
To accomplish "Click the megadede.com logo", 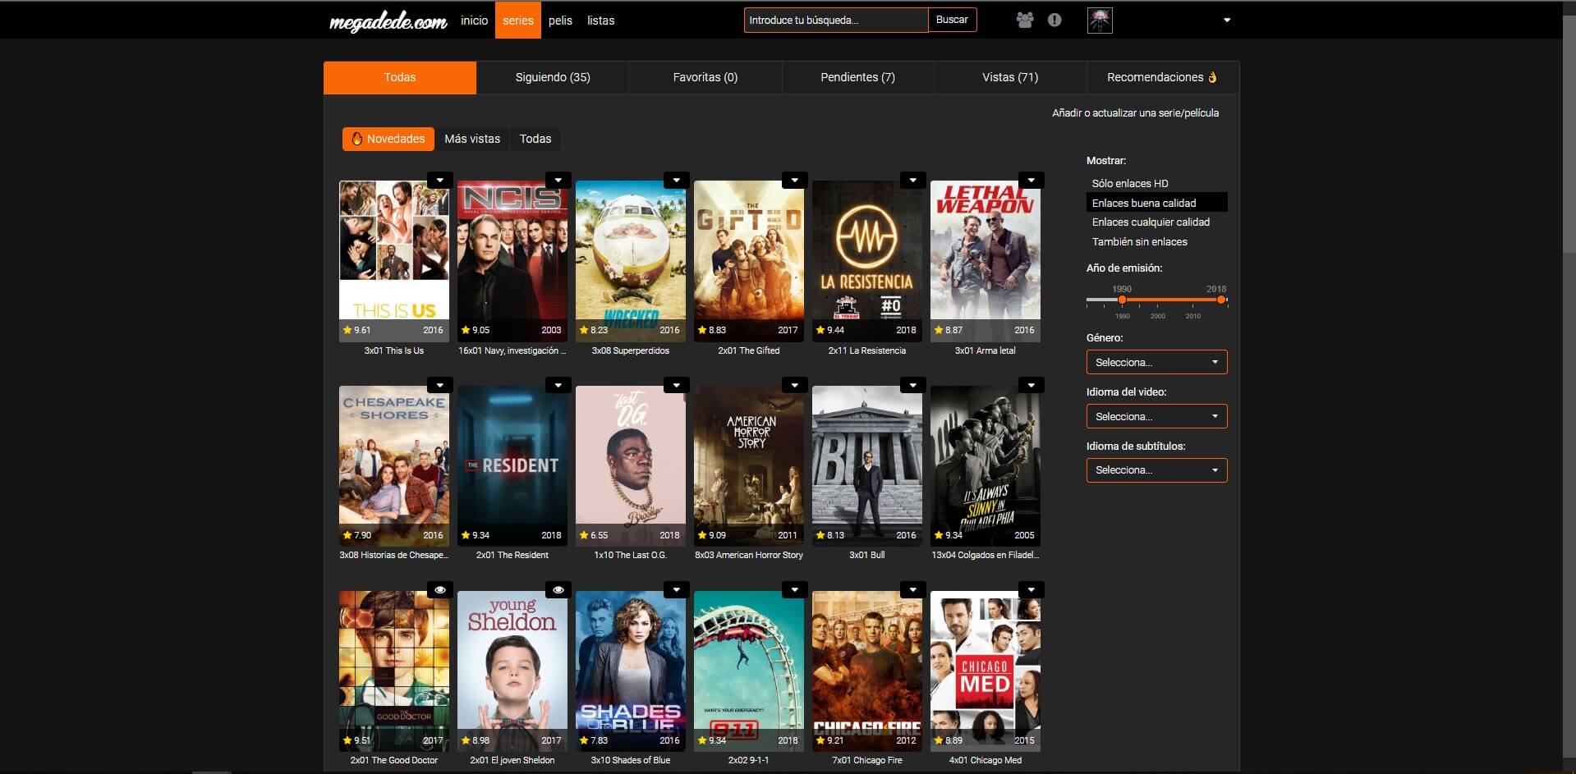I will pos(388,21).
